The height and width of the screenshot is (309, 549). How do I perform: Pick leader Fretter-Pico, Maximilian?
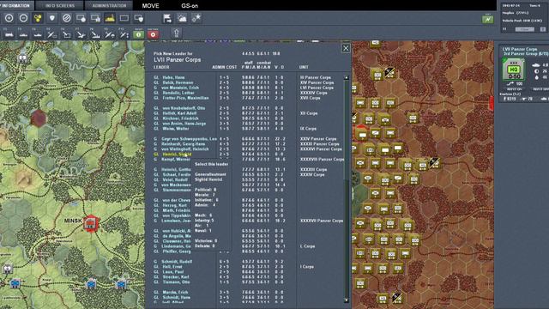pos(185,98)
